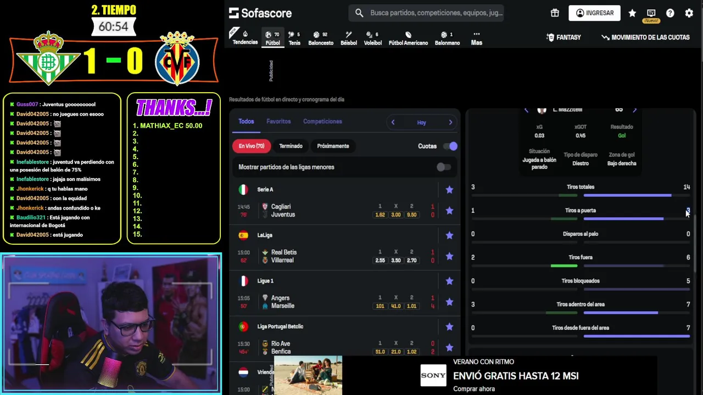Switch to the Fútbol sport tab
The image size is (703, 395).
click(272, 38)
